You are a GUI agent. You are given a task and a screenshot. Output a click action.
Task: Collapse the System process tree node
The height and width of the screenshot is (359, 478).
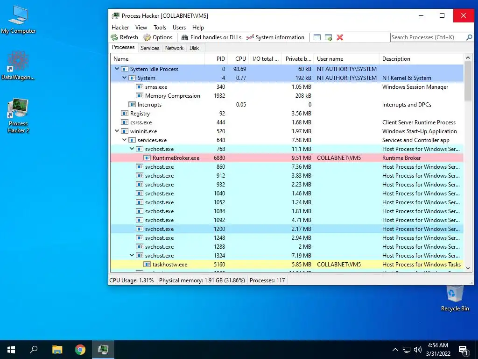tap(124, 78)
